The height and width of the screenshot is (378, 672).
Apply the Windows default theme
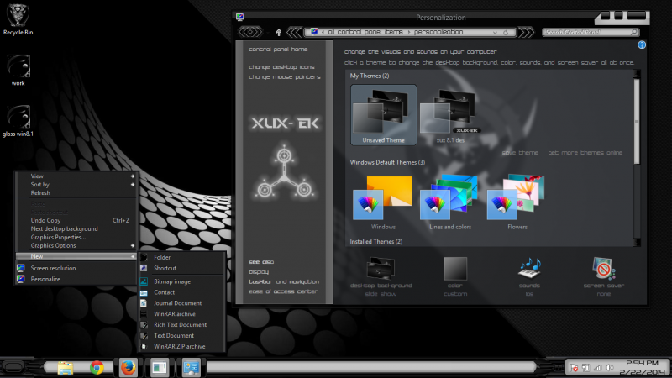point(383,202)
